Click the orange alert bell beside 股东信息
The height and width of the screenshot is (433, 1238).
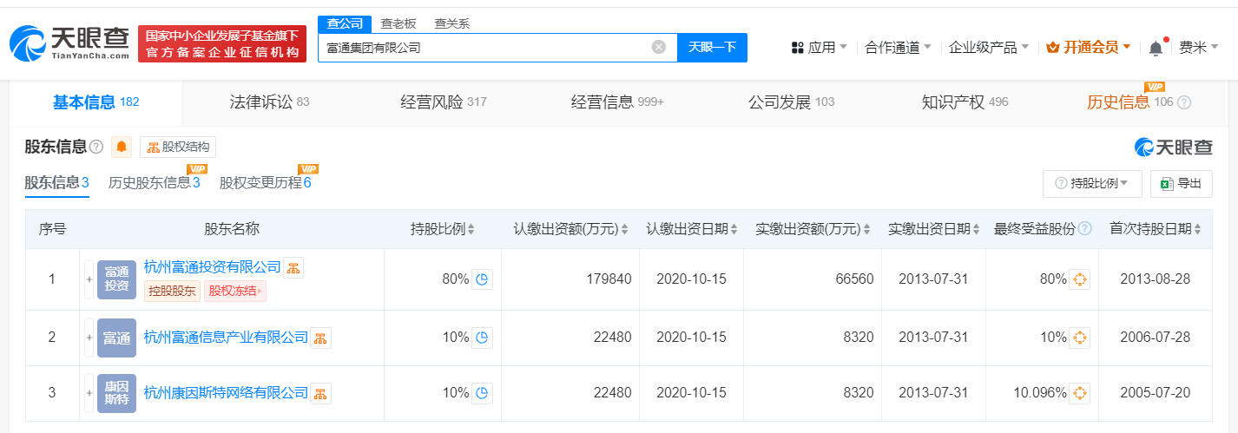pyautogui.click(x=122, y=147)
